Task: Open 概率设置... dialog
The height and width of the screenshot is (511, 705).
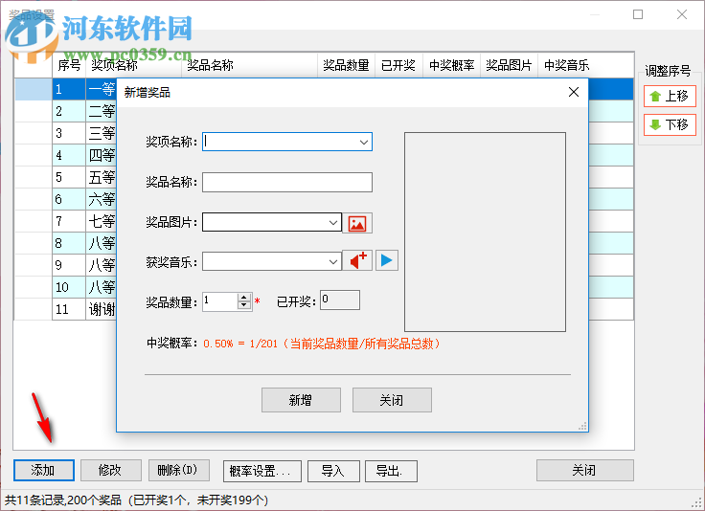Action: [262, 471]
